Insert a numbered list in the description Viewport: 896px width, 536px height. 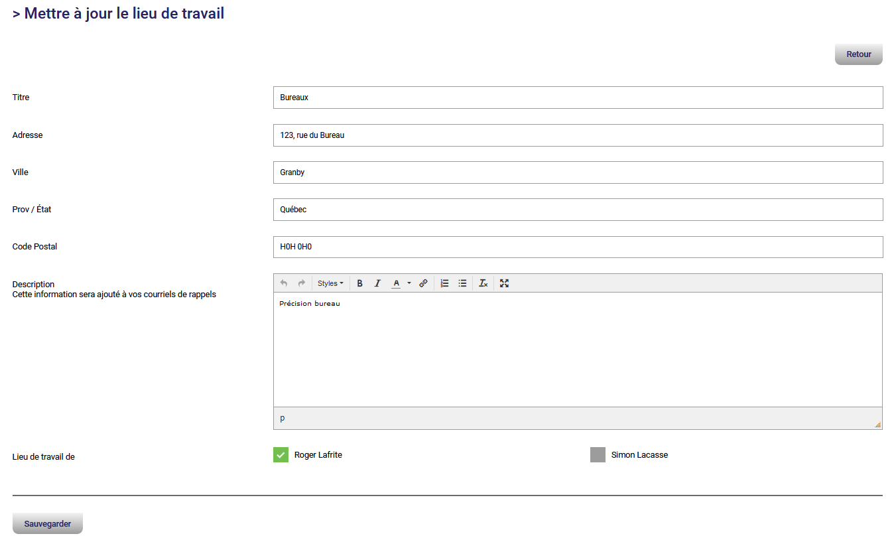click(x=445, y=283)
